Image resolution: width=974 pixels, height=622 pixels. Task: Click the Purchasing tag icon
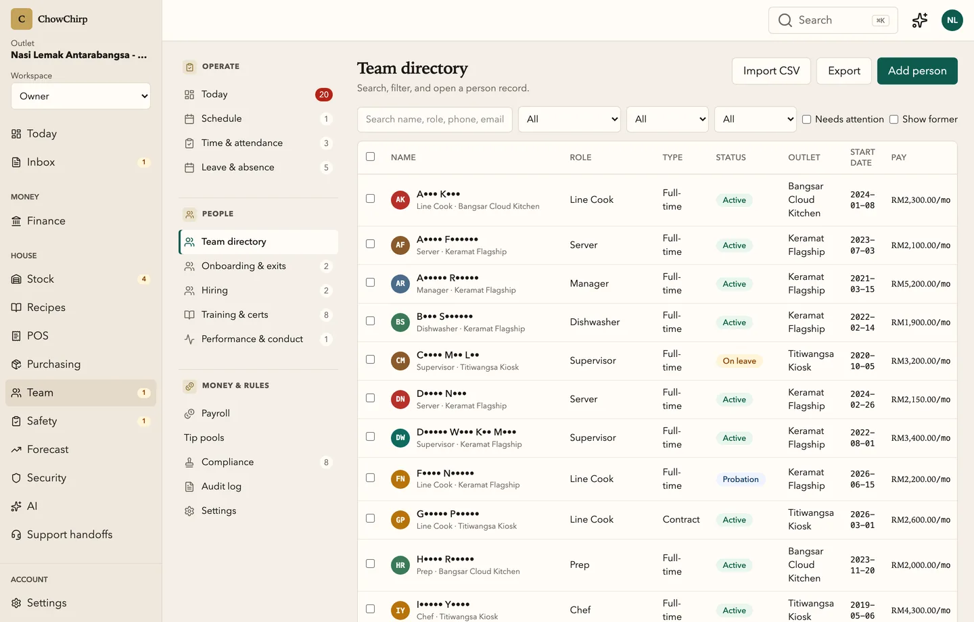click(16, 364)
